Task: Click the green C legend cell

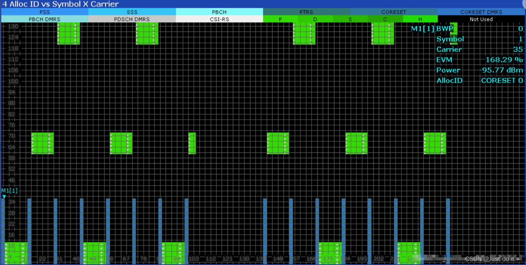Action: (x=385, y=19)
